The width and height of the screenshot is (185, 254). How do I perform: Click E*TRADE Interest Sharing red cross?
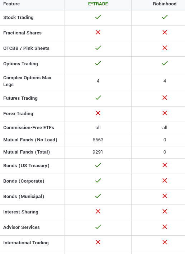tap(98, 211)
